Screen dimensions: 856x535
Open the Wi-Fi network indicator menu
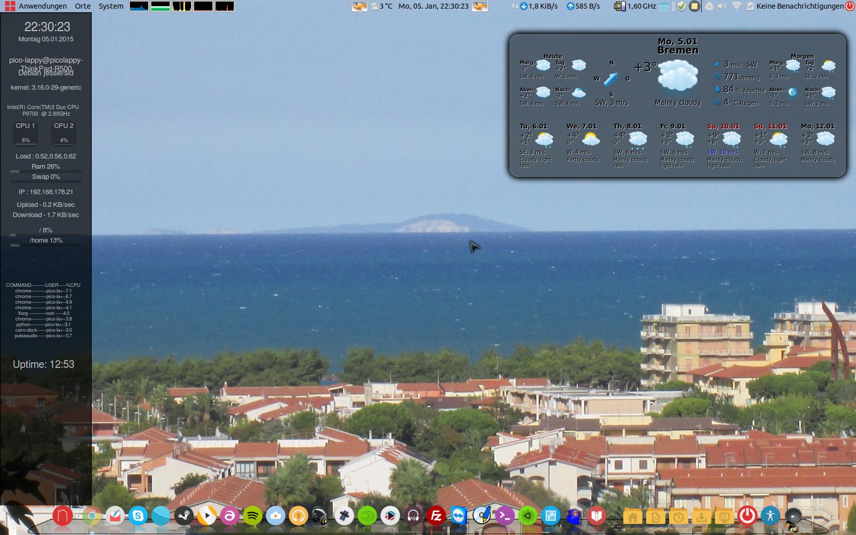[x=736, y=6]
